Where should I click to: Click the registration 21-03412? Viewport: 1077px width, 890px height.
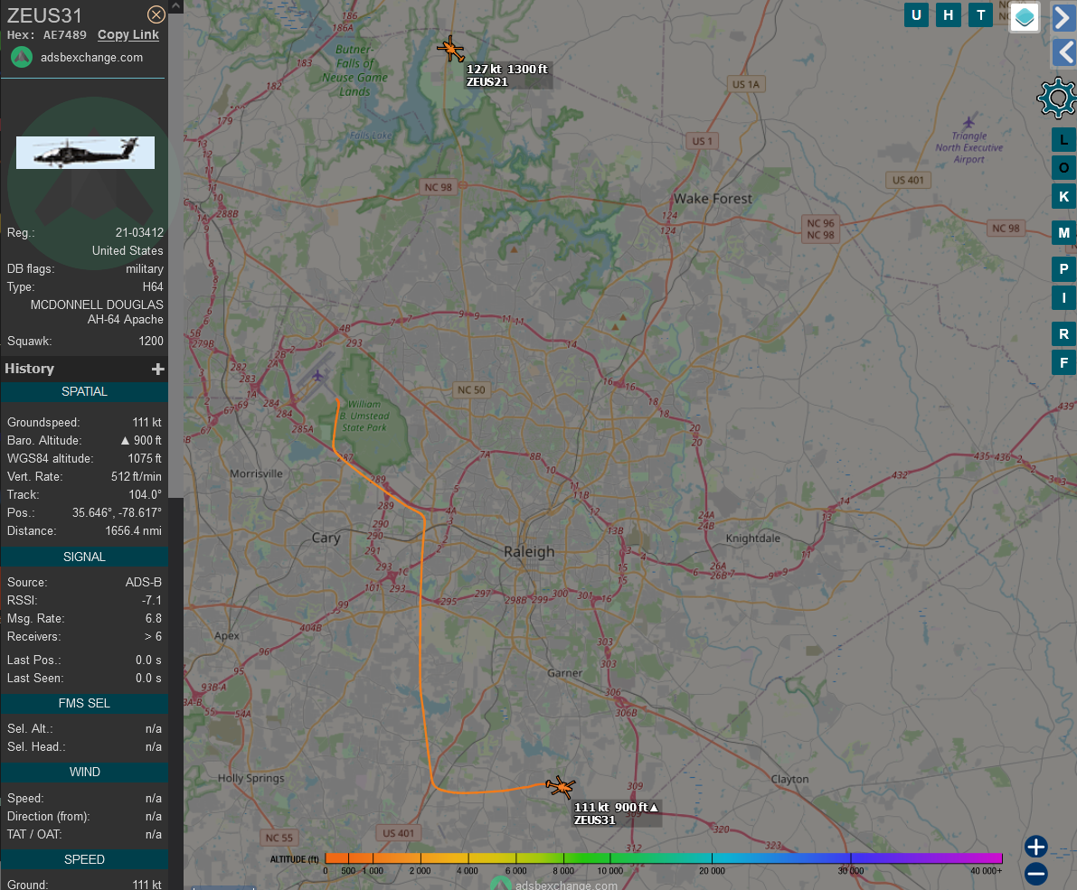click(139, 232)
